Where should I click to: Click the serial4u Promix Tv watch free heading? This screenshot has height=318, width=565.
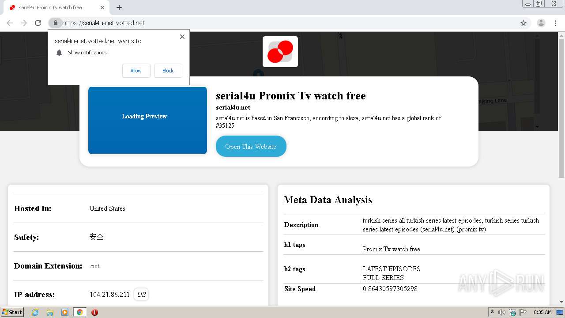291,96
